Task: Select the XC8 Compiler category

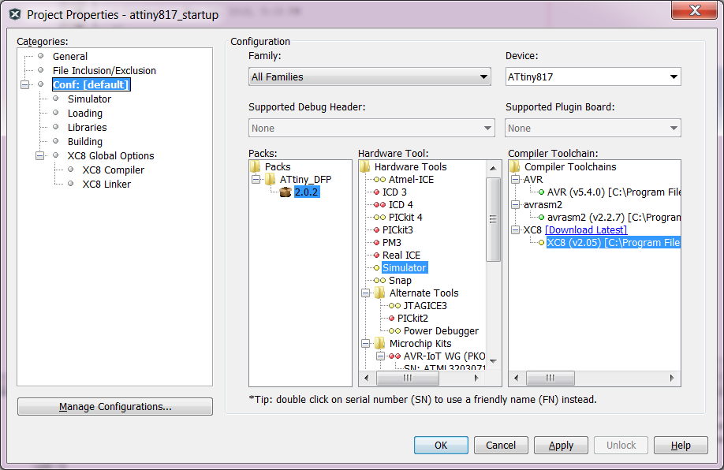Action: [113, 170]
